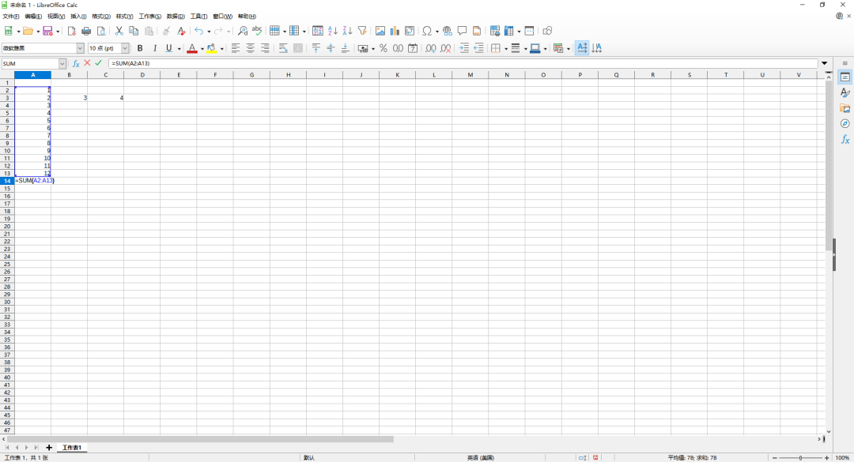
Task: Add a new sheet with the plus button
Action: [49, 448]
